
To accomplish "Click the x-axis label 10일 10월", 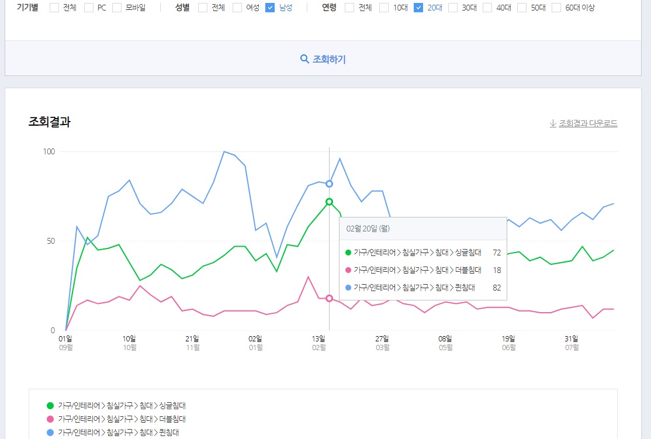I will click(130, 343).
